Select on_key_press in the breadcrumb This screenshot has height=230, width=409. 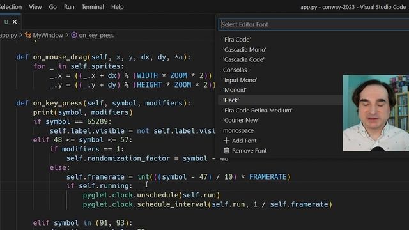point(96,35)
